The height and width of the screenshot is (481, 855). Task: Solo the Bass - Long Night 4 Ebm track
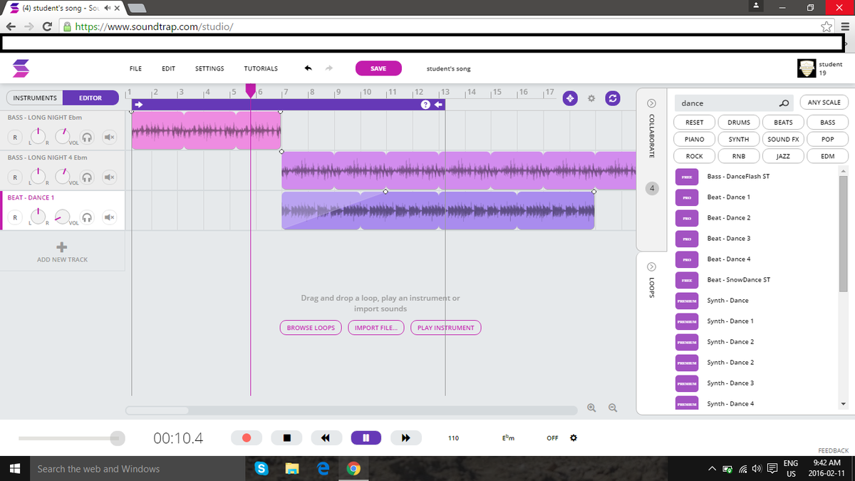[87, 177]
